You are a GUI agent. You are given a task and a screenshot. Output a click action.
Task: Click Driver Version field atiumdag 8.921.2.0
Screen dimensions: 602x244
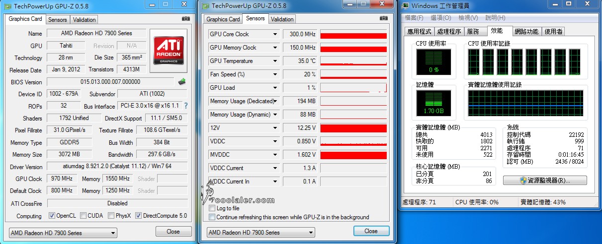tap(117, 167)
